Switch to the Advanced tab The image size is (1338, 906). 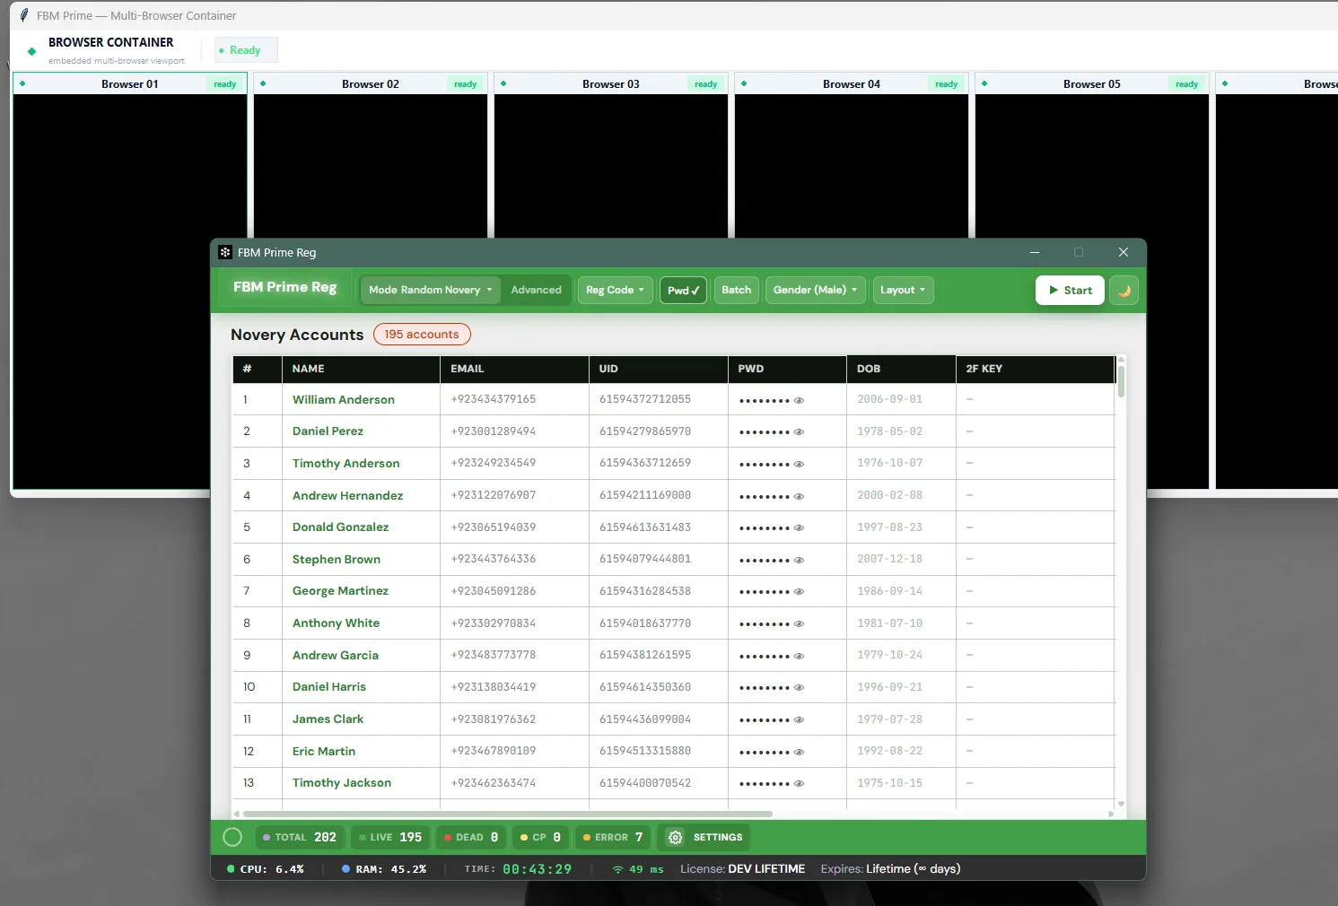536,290
